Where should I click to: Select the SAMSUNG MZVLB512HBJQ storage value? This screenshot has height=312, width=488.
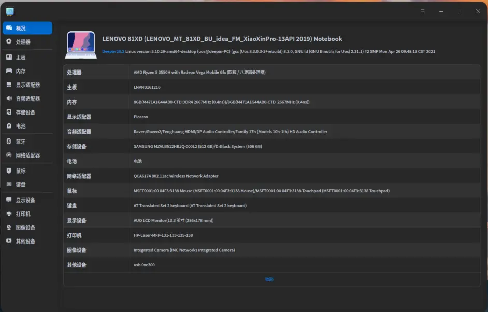click(197, 146)
